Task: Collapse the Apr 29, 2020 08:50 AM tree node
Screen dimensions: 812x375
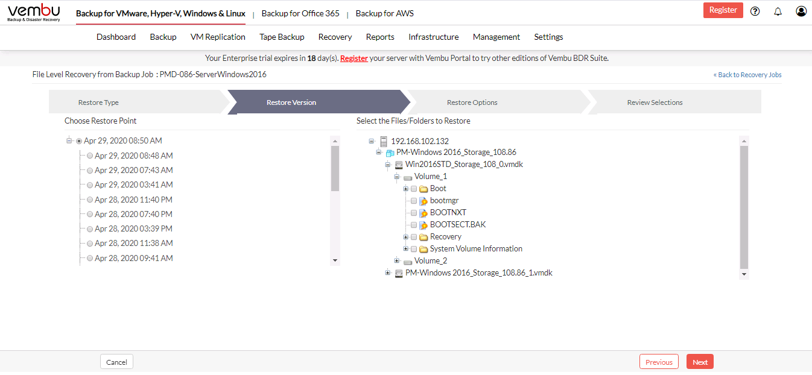Action: pyautogui.click(x=69, y=140)
